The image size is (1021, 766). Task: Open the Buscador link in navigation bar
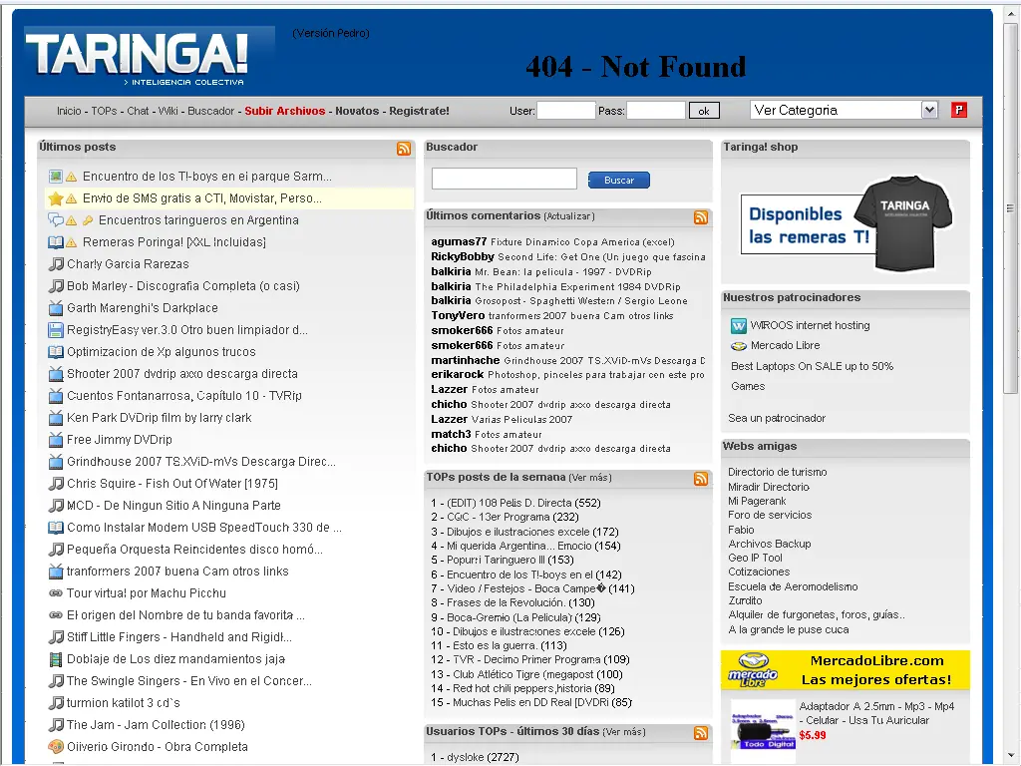(211, 111)
